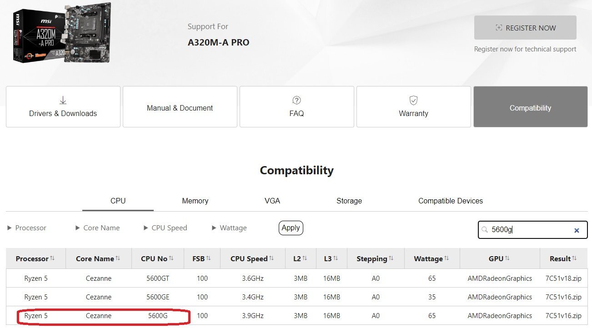Sort the table by Processor column
592x329 pixels.
[x=35, y=258]
